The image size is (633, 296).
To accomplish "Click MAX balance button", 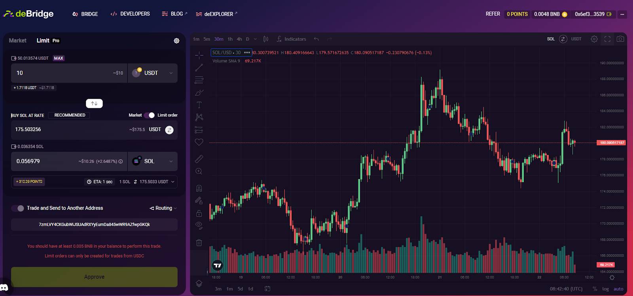I will (x=59, y=58).
